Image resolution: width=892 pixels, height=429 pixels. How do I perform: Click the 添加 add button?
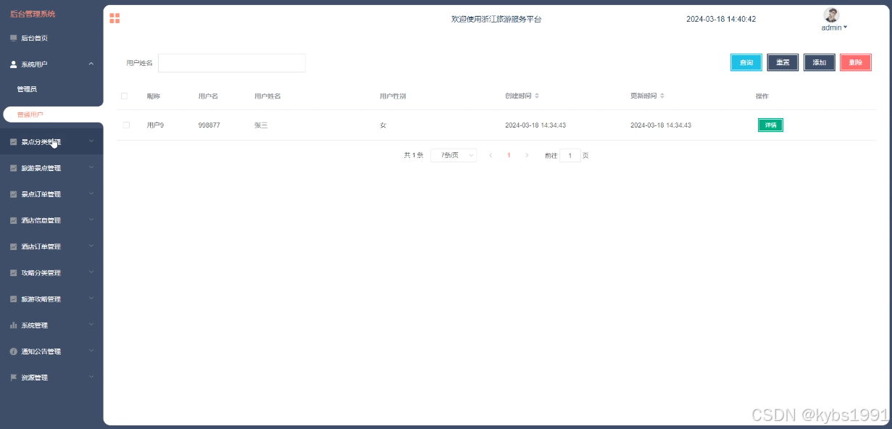(820, 62)
